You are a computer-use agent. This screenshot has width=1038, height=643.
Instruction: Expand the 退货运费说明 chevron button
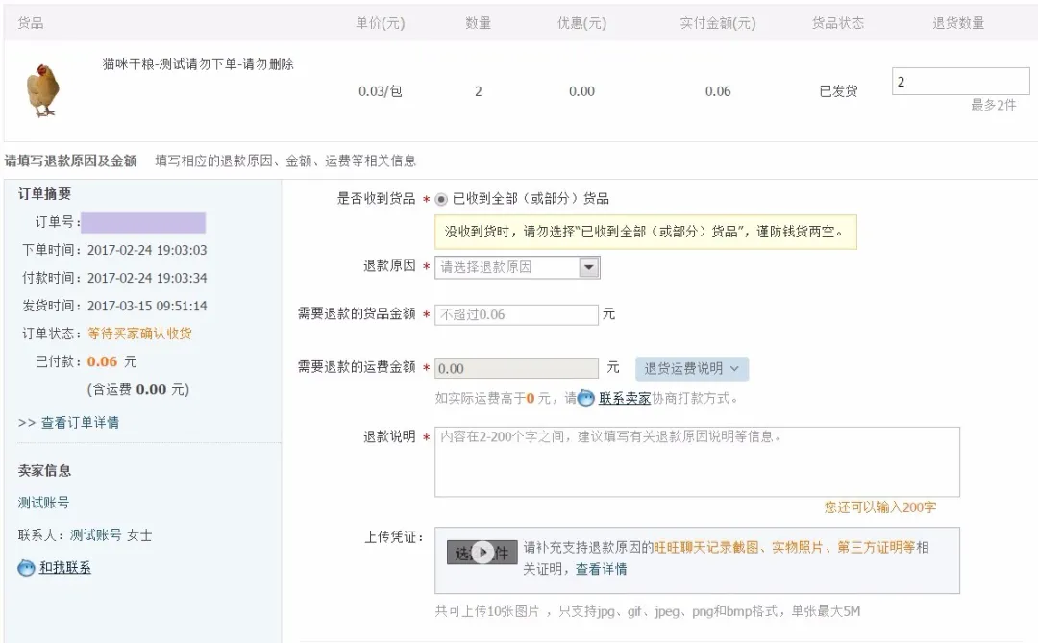click(x=691, y=368)
